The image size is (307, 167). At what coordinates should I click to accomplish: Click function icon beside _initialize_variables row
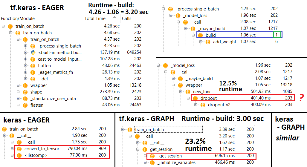(152, 163)
